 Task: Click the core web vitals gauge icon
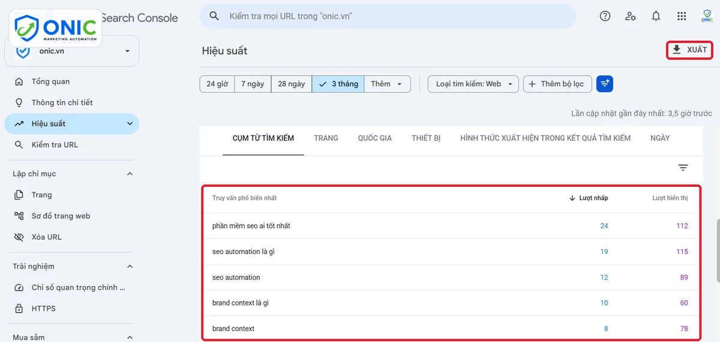click(x=20, y=287)
